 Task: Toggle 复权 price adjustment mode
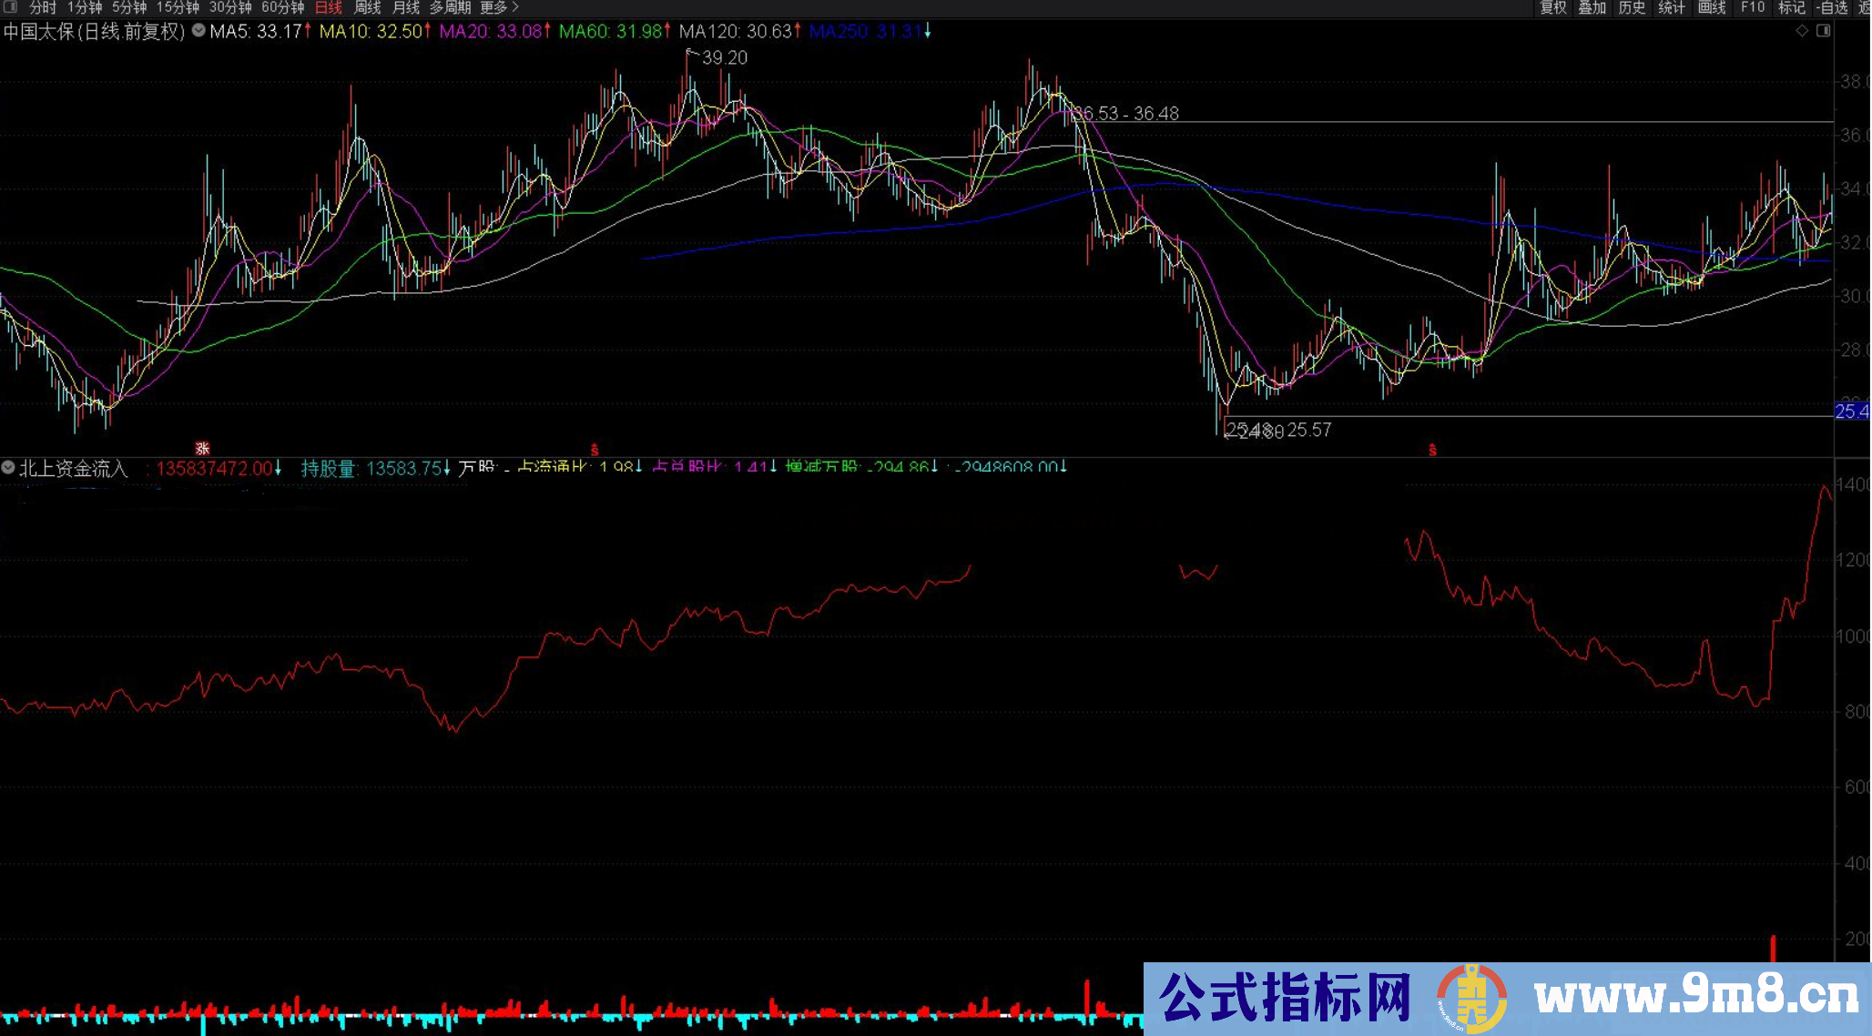click(1554, 7)
